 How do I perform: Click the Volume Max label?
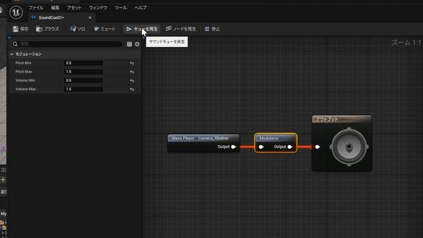tap(26, 89)
